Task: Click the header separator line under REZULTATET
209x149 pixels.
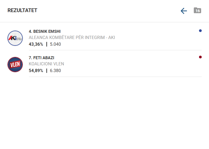Action: tap(104, 22)
